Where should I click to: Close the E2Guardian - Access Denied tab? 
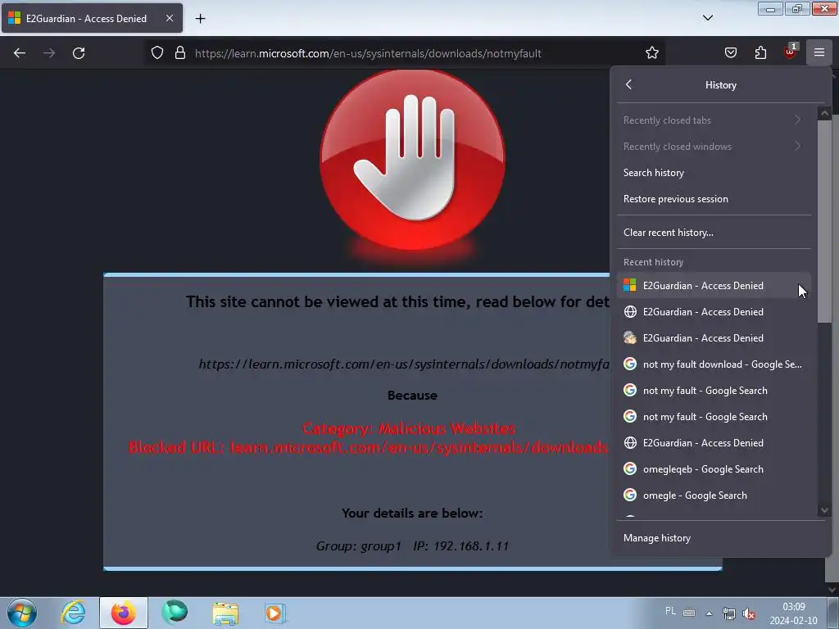[169, 18]
